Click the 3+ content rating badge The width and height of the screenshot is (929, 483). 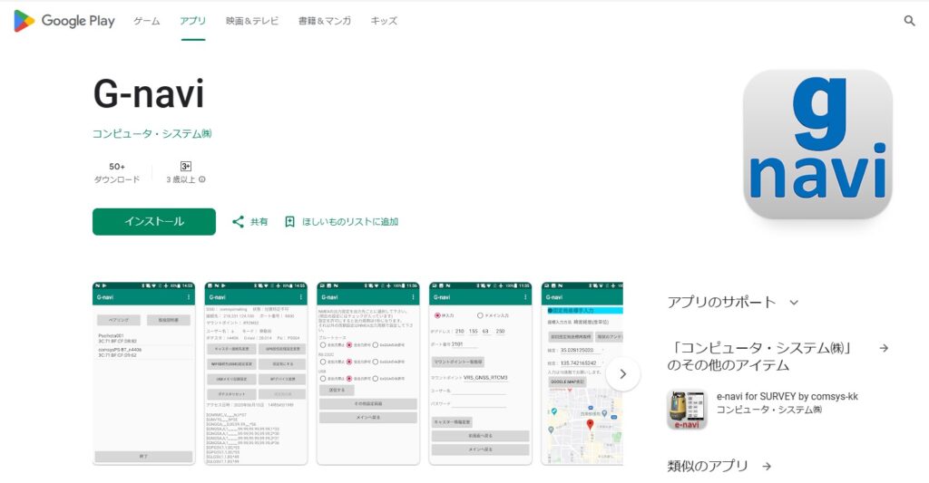[185, 167]
